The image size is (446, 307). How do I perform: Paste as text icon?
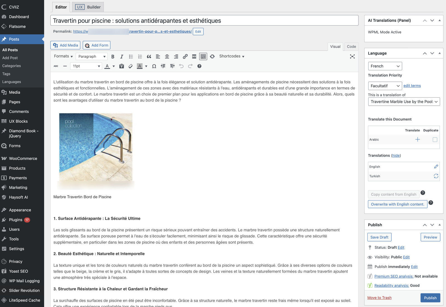[122, 66]
